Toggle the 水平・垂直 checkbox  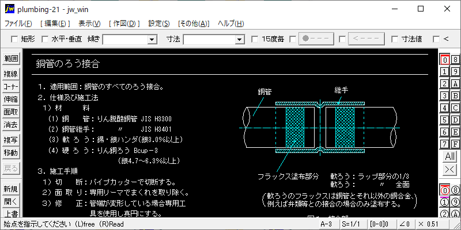(x=45, y=39)
